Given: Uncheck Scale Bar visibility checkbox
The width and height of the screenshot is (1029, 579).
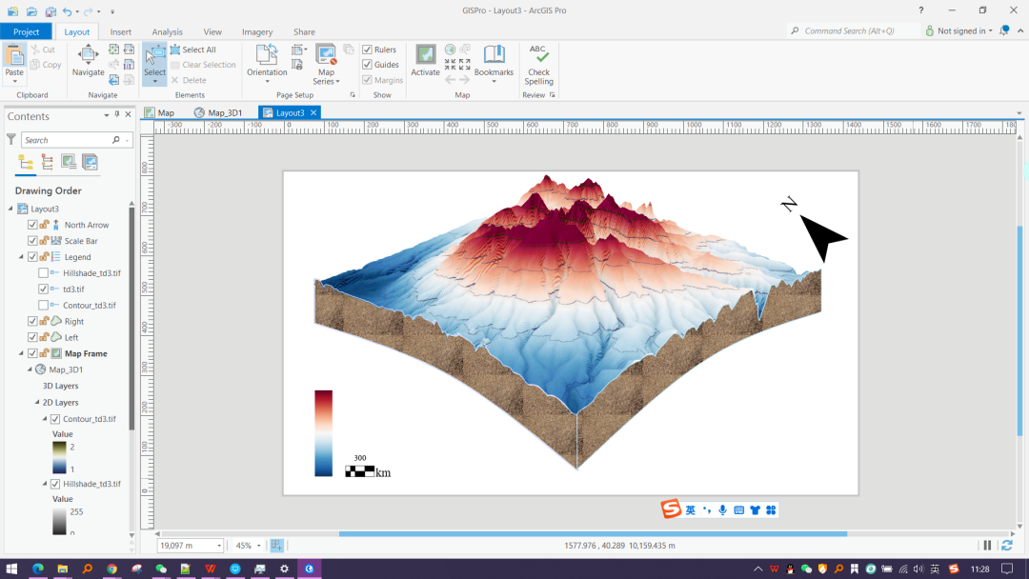Looking at the screenshot, I should pos(32,241).
